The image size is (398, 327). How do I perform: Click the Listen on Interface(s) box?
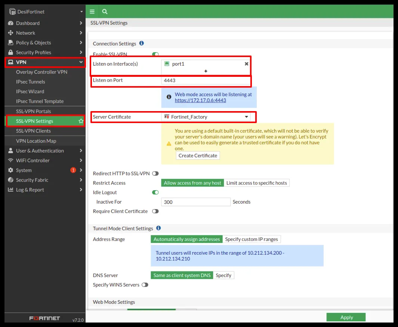pos(206,67)
